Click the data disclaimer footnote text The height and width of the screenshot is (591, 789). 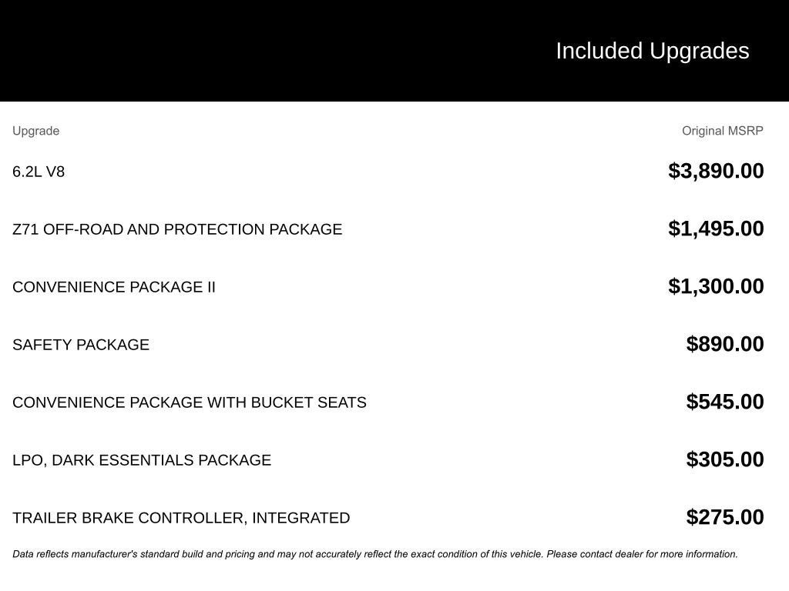[375, 554]
